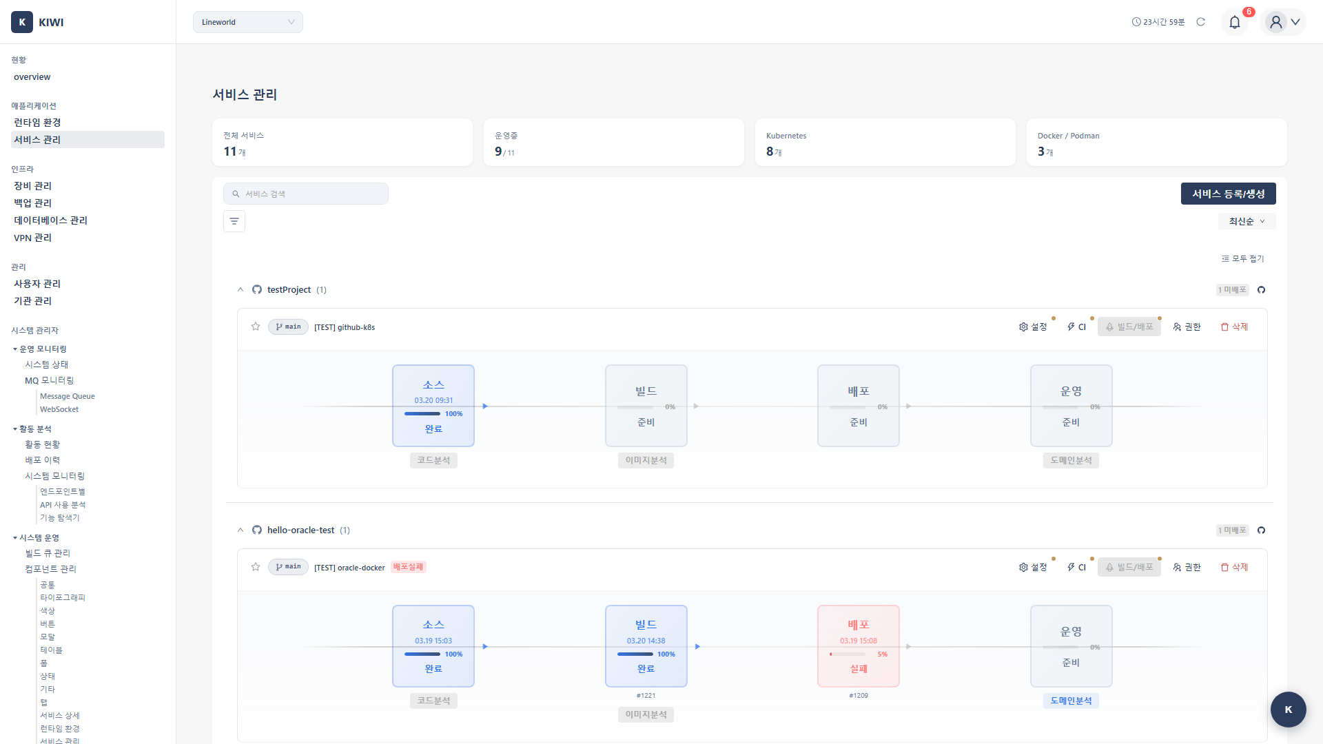The image size is (1323, 744).
Task: Click the 배포실패 status badge
Action: point(409,567)
